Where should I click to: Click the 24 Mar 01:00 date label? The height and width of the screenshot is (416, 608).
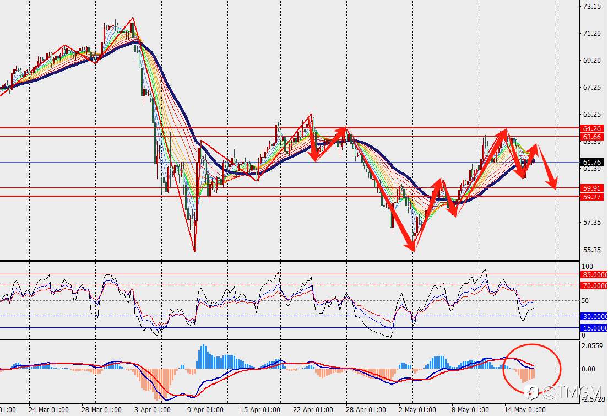point(49,410)
